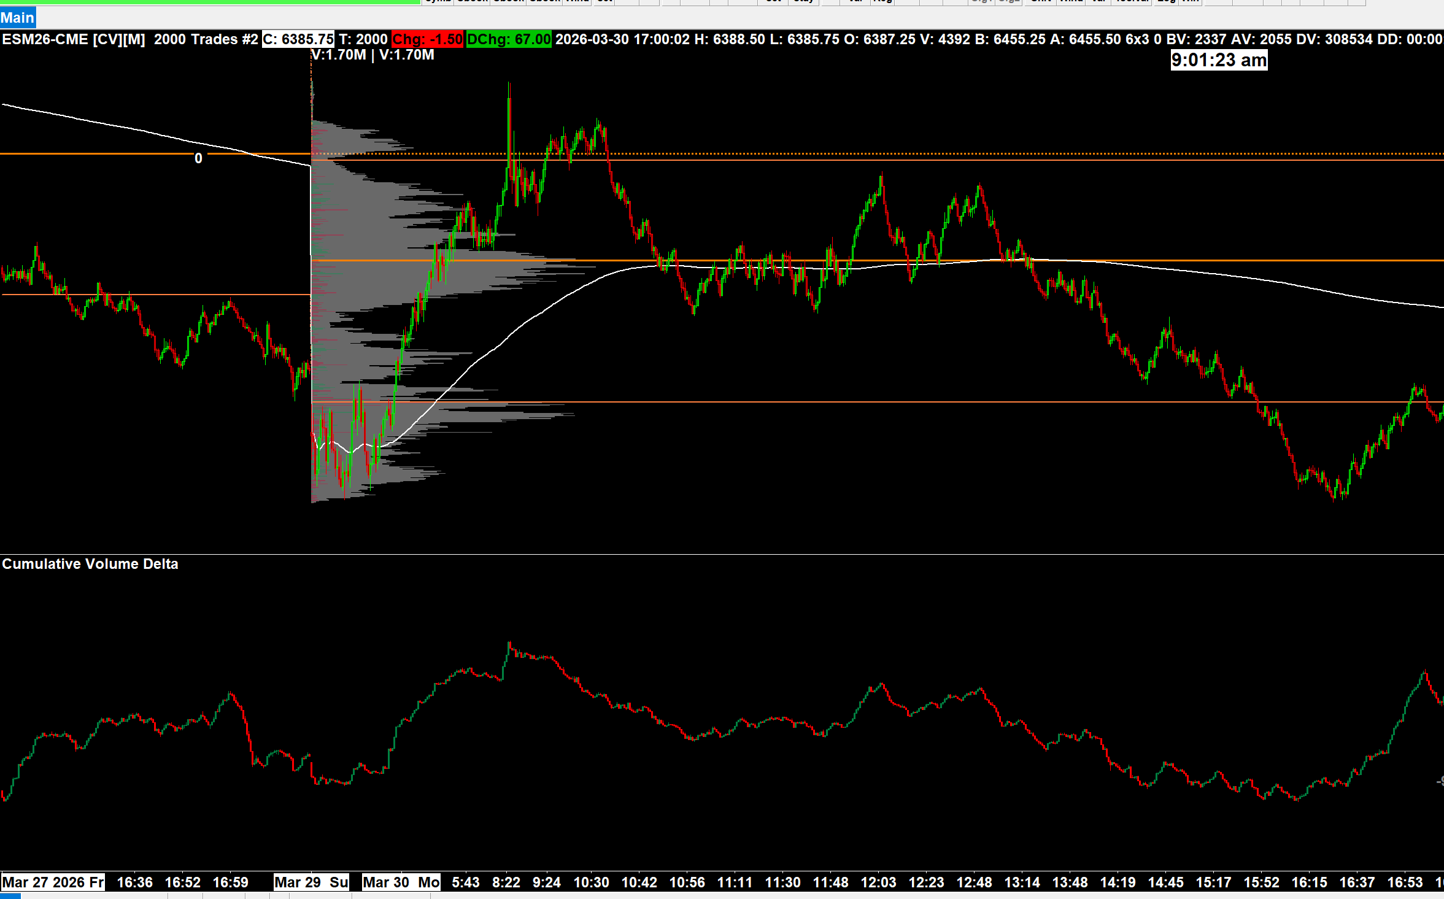Image resolution: width=1444 pixels, height=899 pixels.
Task: Click the V:1.70M volume profile label
Action: (339, 55)
